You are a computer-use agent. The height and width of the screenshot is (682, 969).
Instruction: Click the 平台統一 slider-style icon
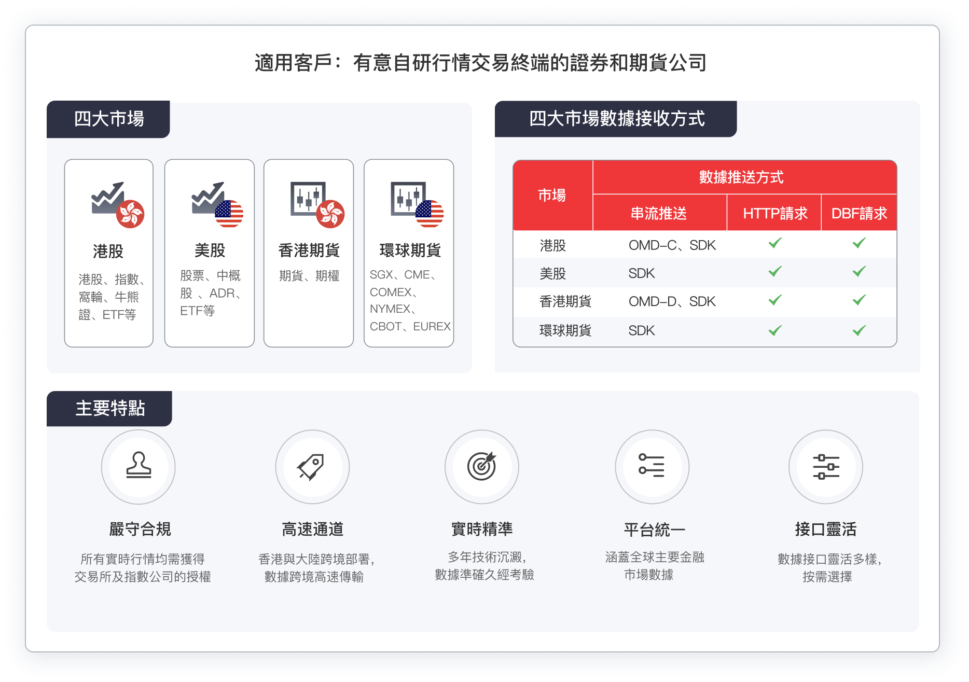point(654,467)
